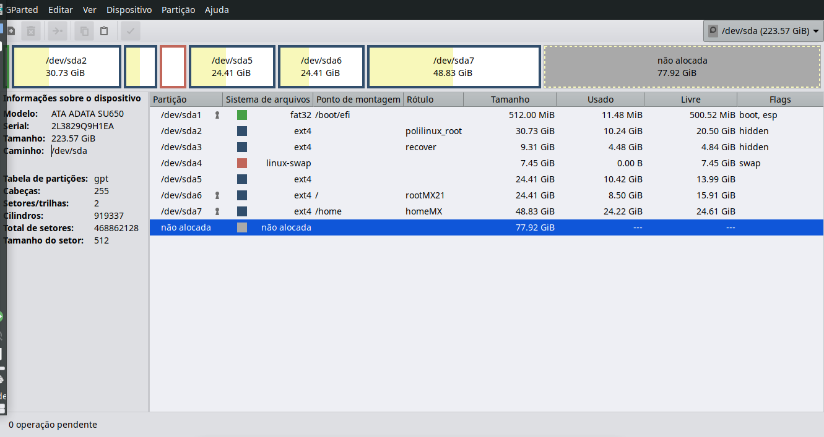Select the /dev/sda1 table row name
The width and height of the screenshot is (824, 437).
pyautogui.click(x=181, y=115)
